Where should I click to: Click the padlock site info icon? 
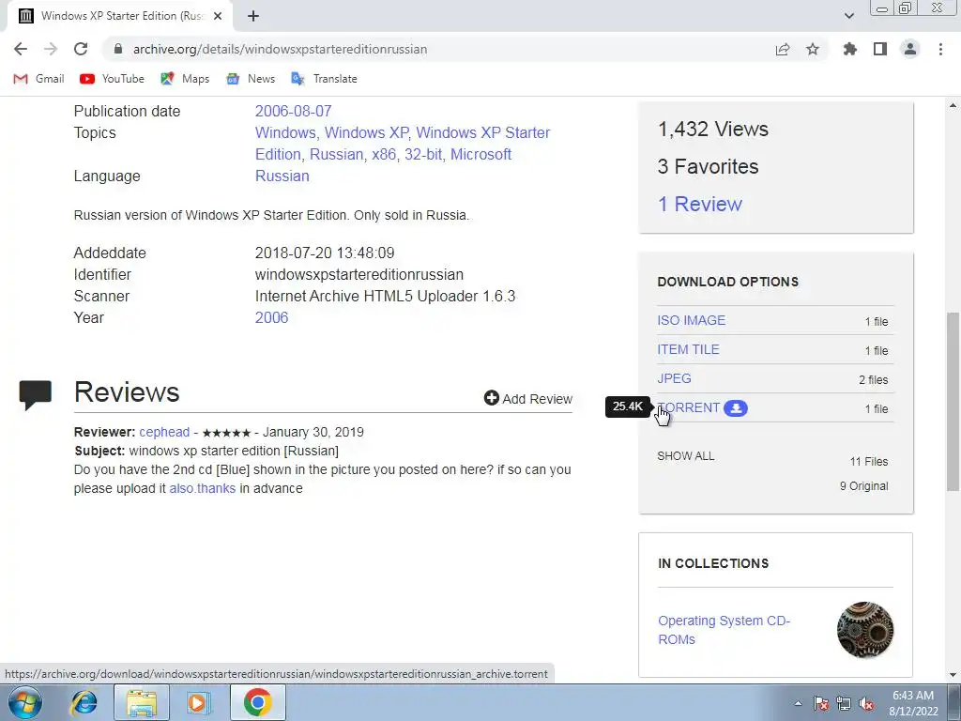[x=118, y=49]
